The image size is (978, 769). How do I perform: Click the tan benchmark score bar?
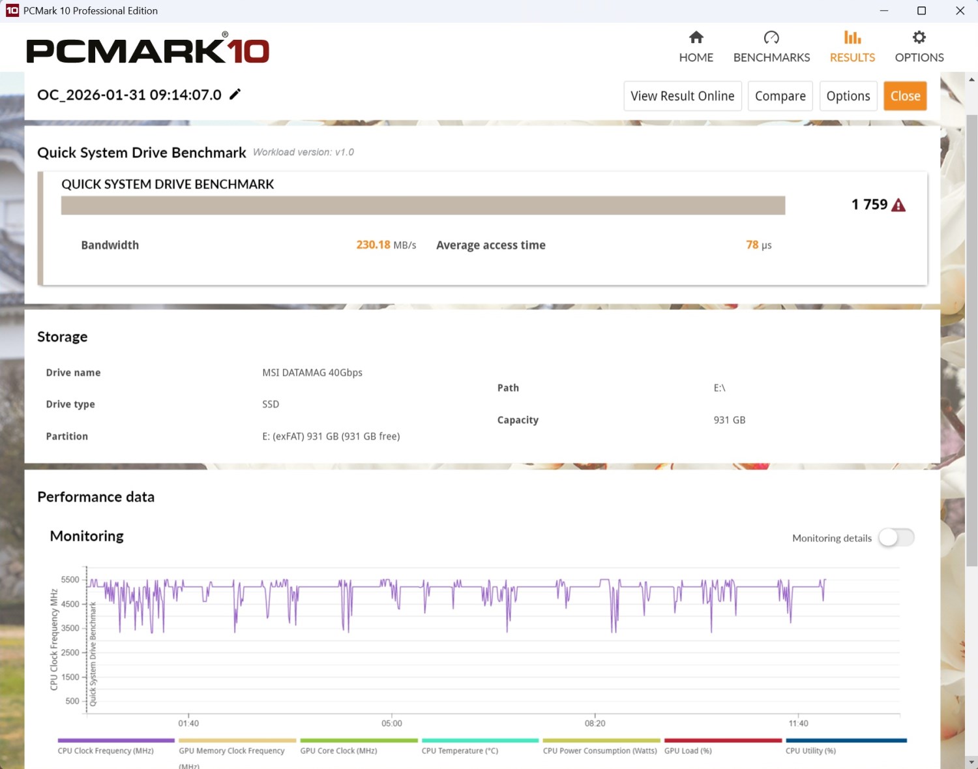[423, 205]
